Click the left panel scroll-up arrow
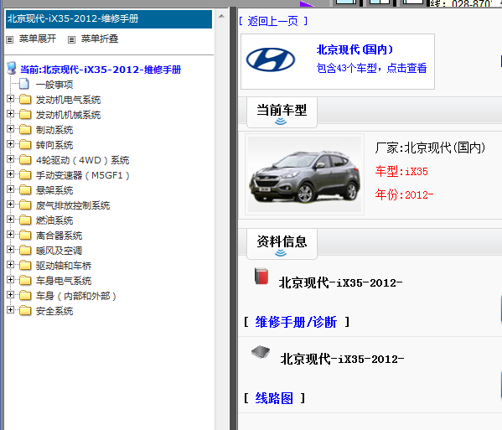 pyautogui.click(x=221, y=16)
